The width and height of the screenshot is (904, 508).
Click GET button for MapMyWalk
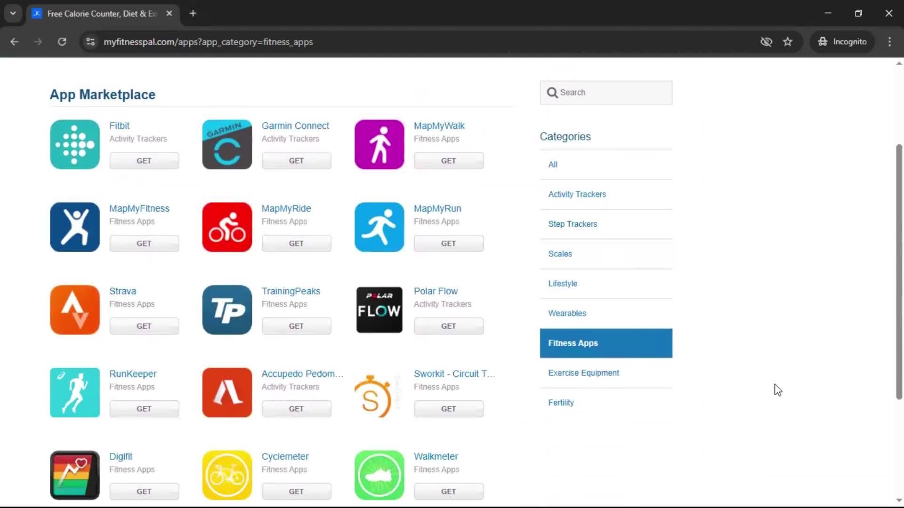click(x=449, y=161)
